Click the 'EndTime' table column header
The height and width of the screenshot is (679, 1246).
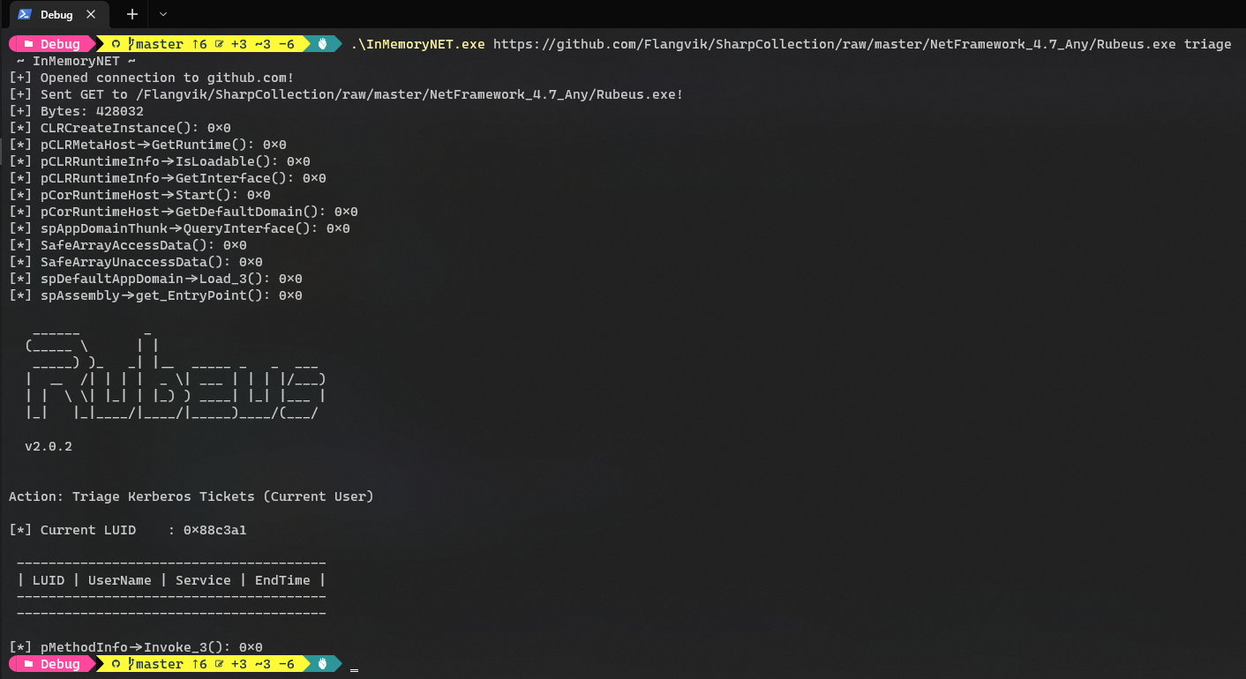click(x=282, y=580)
